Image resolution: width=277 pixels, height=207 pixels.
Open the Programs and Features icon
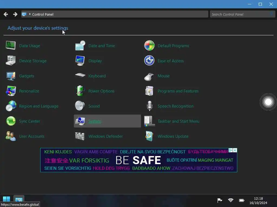click(149, 91)
